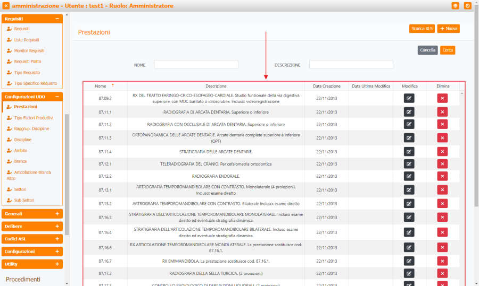Screen dimensions: 479x286
Task: Click the power logout icon
Action: [468, 6]
